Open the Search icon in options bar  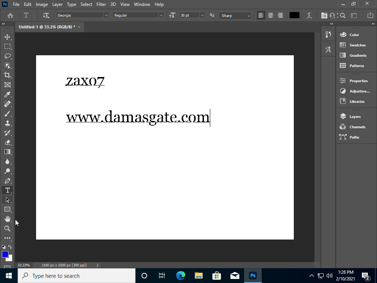[x=343, y=15]
